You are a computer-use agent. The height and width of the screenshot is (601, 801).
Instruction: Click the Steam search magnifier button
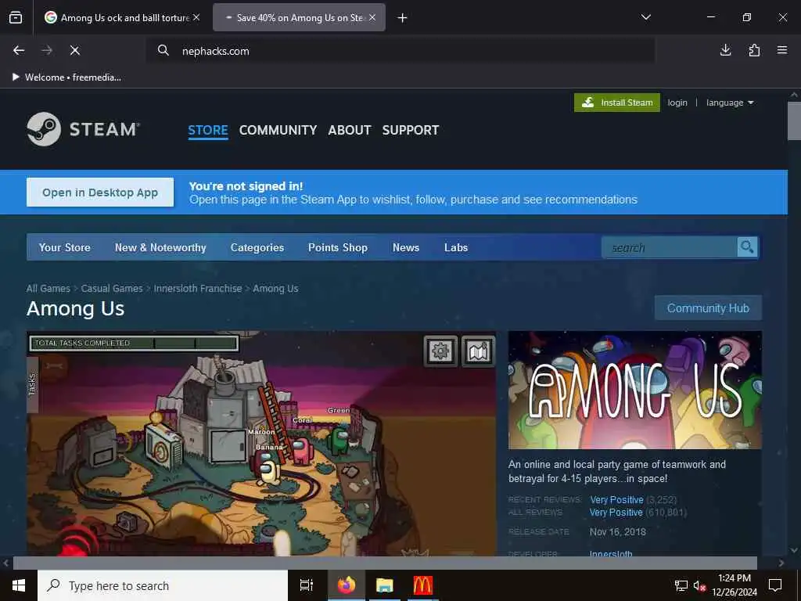[747, 247]
